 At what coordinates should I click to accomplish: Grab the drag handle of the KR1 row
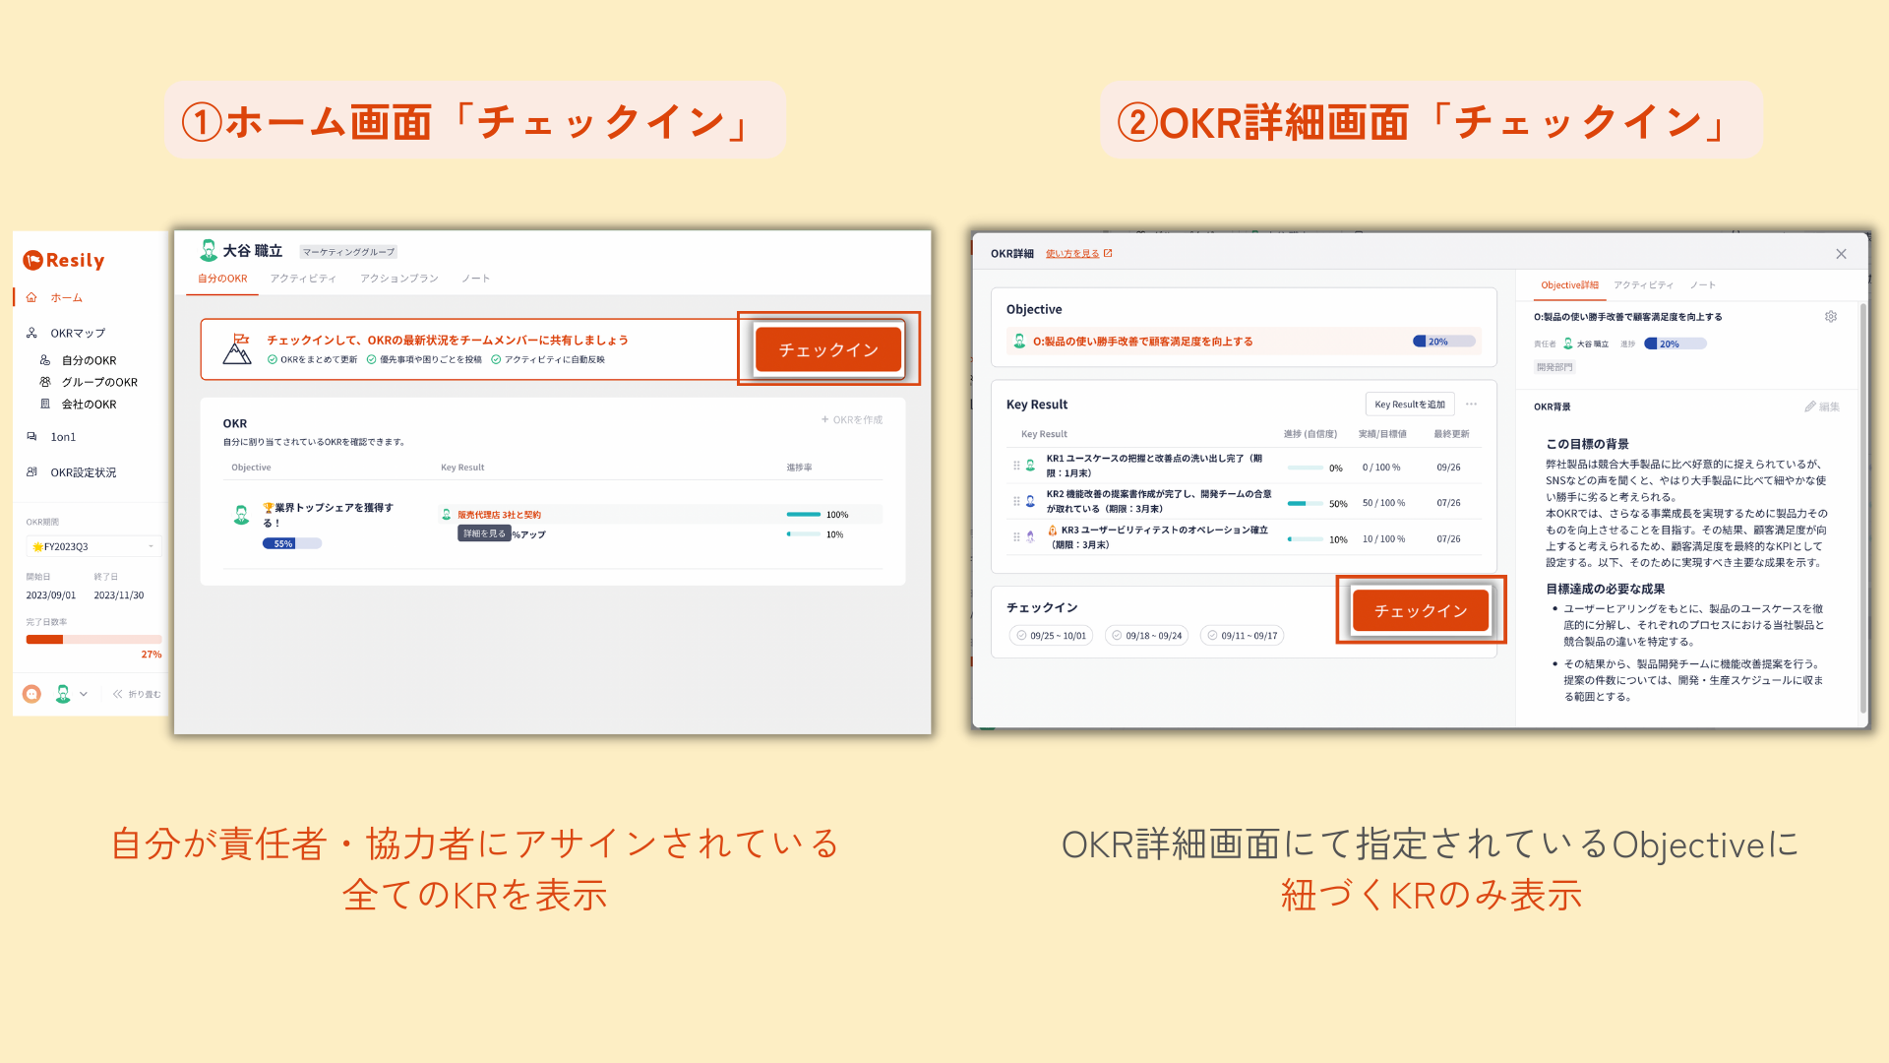tap(1016, 466)
